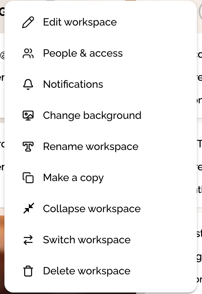Click the overlapping squares copy icon
202x294 pixels.
28,178
